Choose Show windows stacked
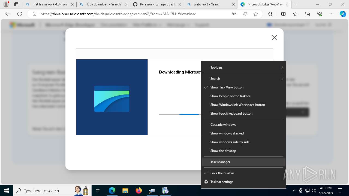Screen dimensions: 349x196 [x=243, y=133]
